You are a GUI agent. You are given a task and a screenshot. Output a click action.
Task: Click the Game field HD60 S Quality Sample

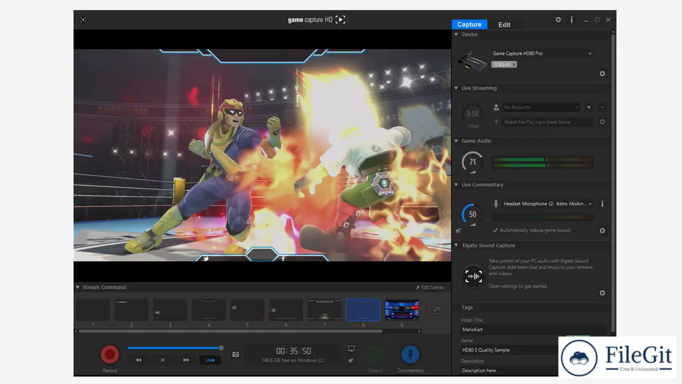(509, 350)
